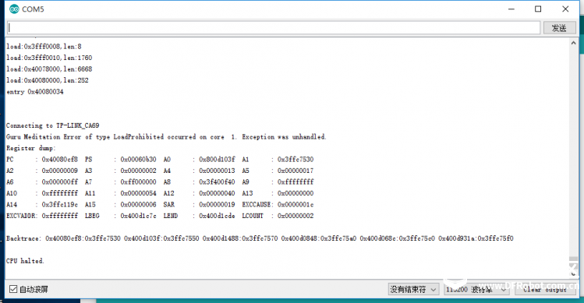The height and width of the screenshot is (303, 584).
Task: Click the A1 value 0x3ffc7530
Action: click(296, 160)
